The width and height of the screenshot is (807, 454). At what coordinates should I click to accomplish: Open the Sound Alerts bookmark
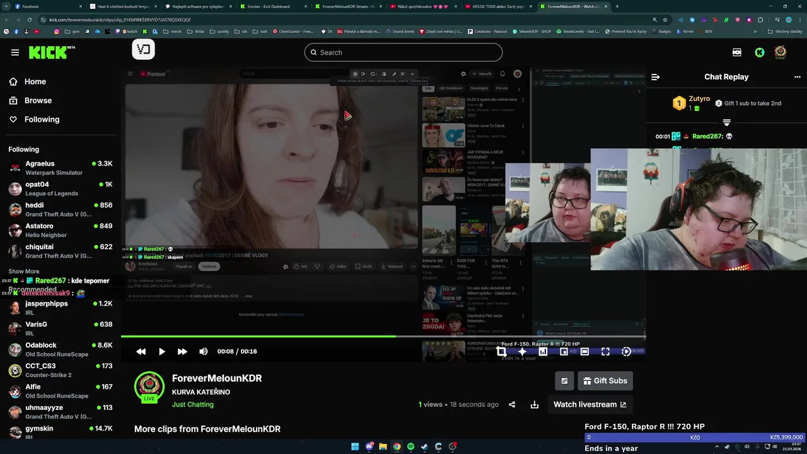(400, 31)
